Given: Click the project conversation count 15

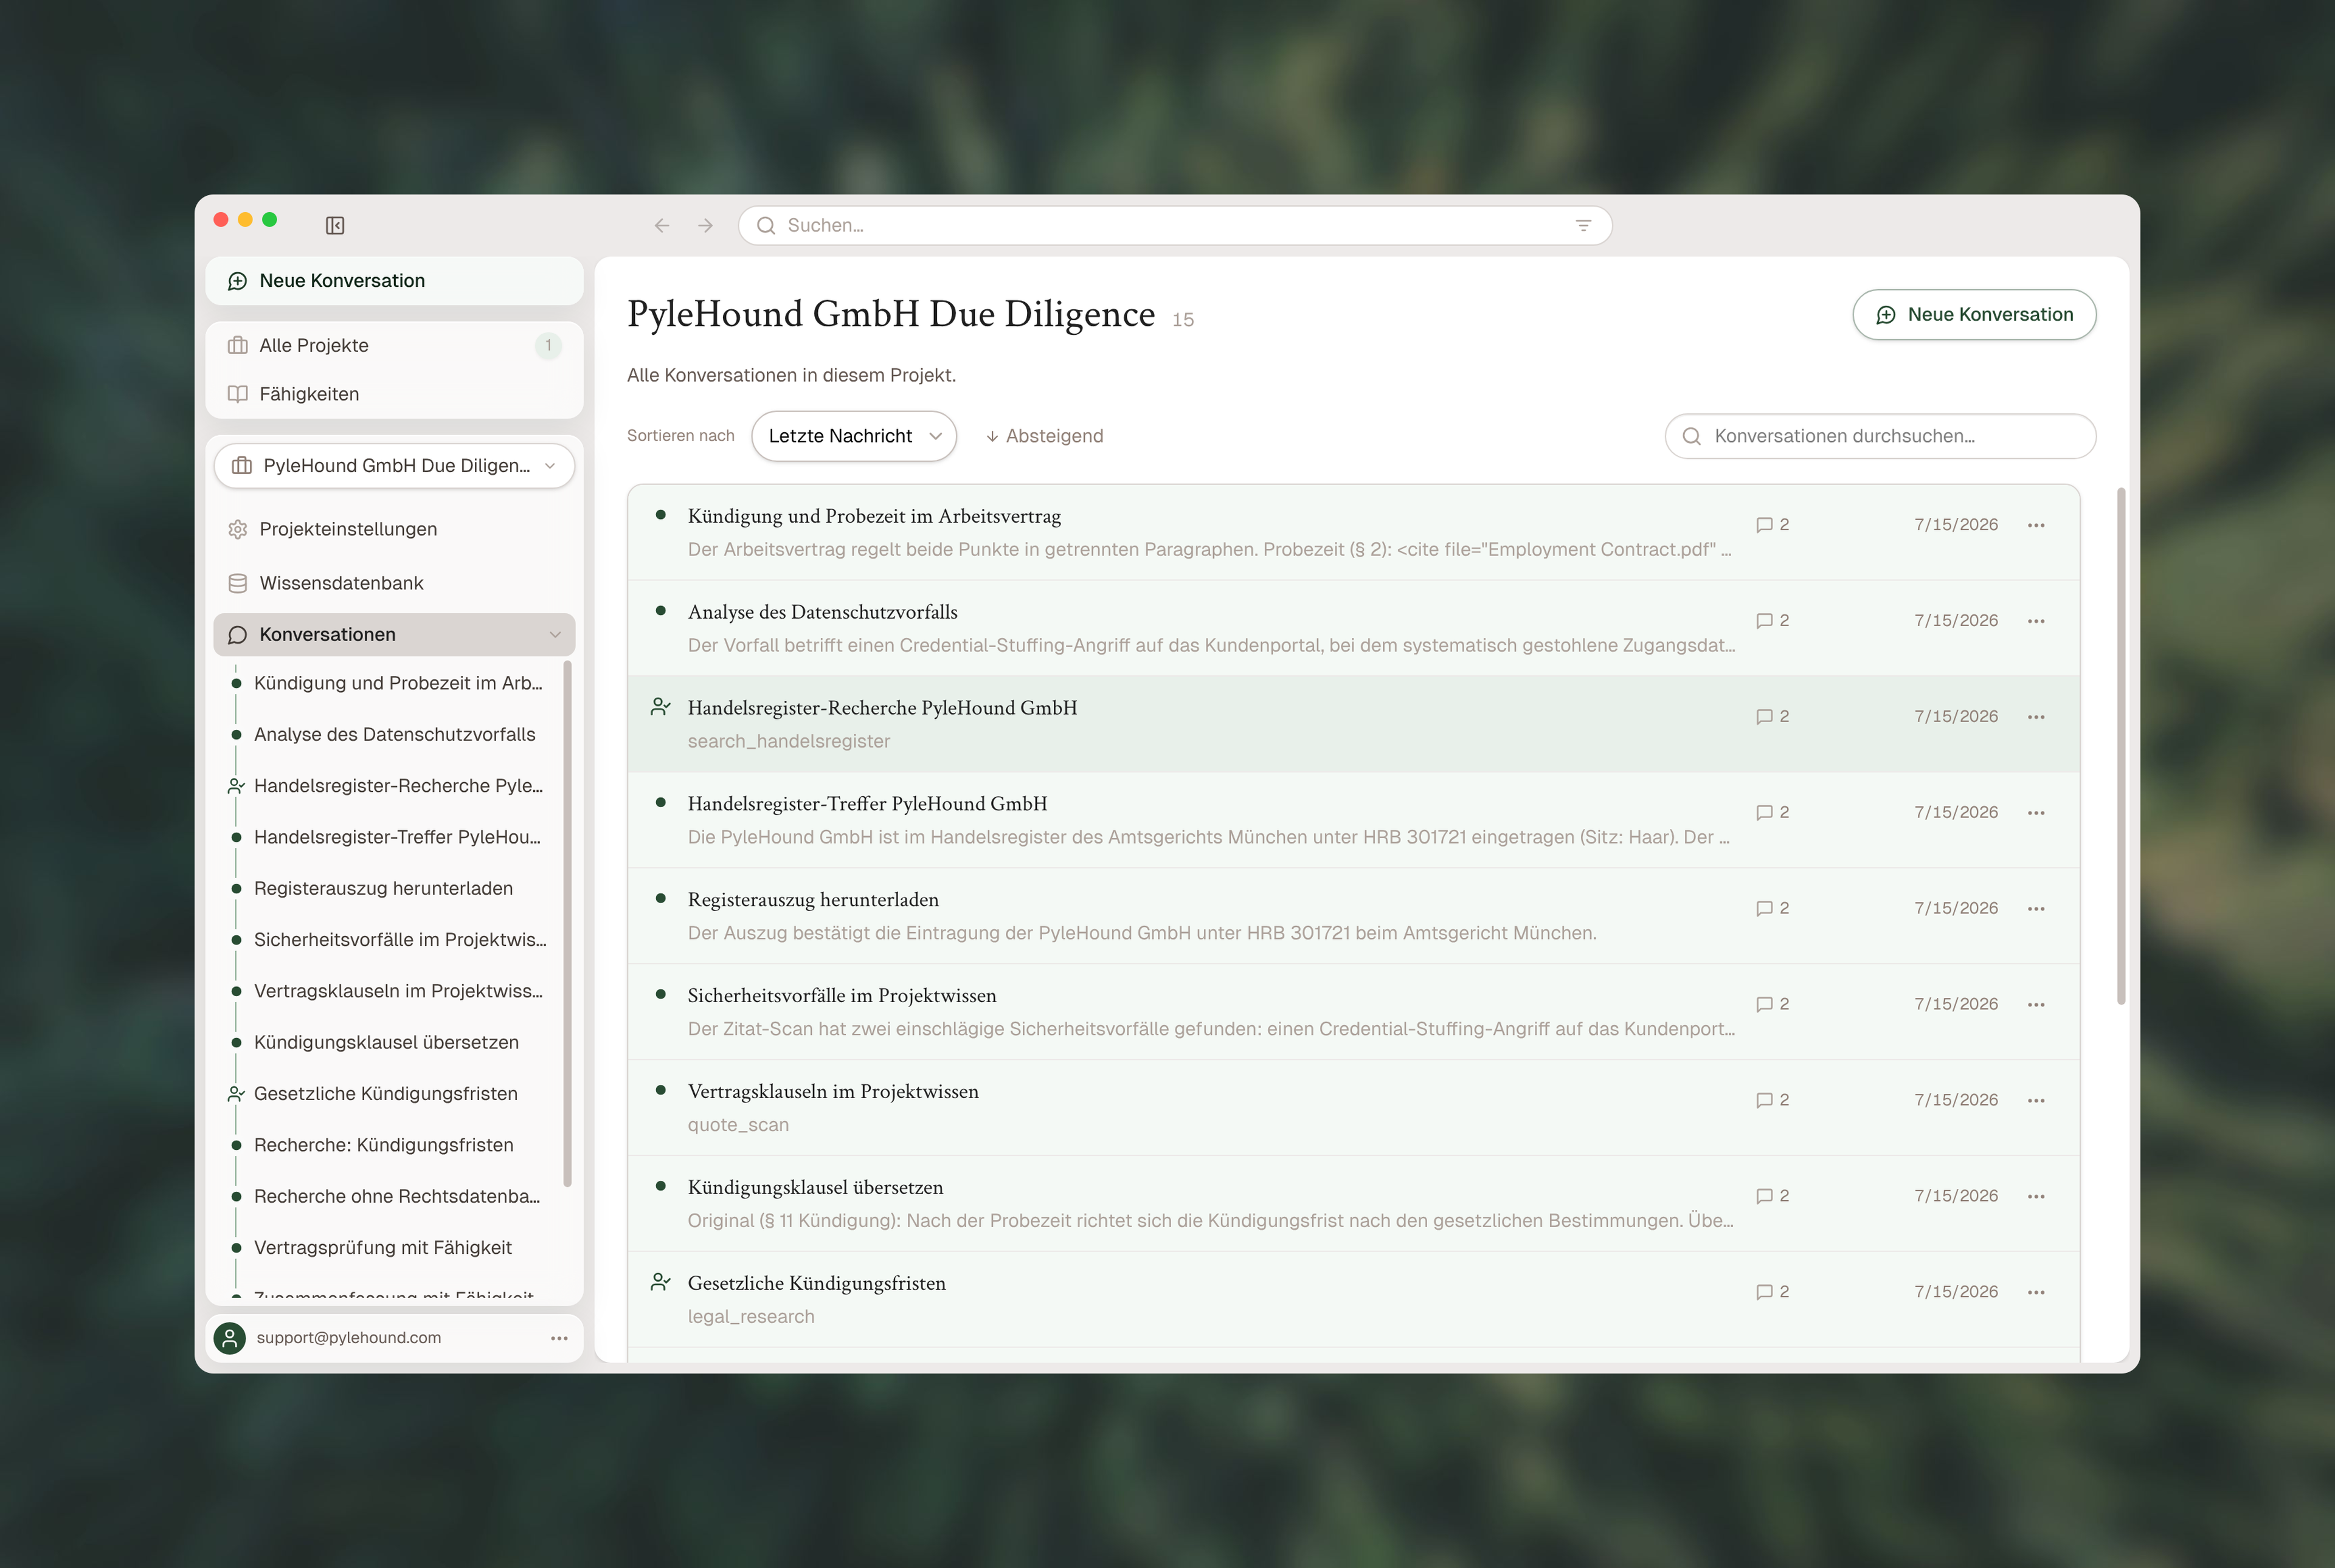Looking at the screenshot, I should pyautogui.click(x=1183, y=320).
